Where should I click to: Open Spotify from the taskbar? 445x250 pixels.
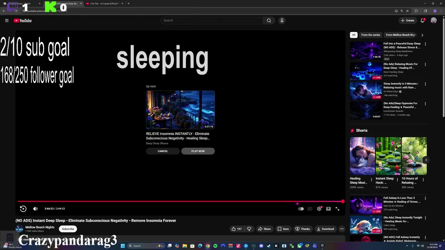pyautogui.click(x=215, y=246)
